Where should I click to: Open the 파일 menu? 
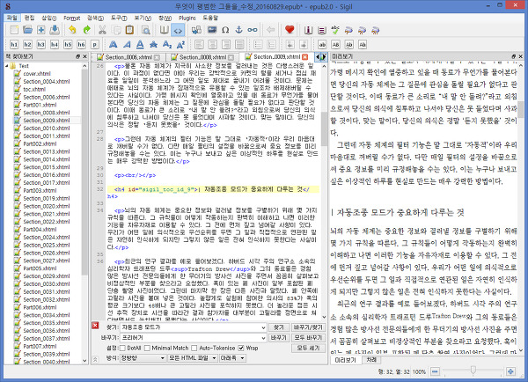coord(12,18)
